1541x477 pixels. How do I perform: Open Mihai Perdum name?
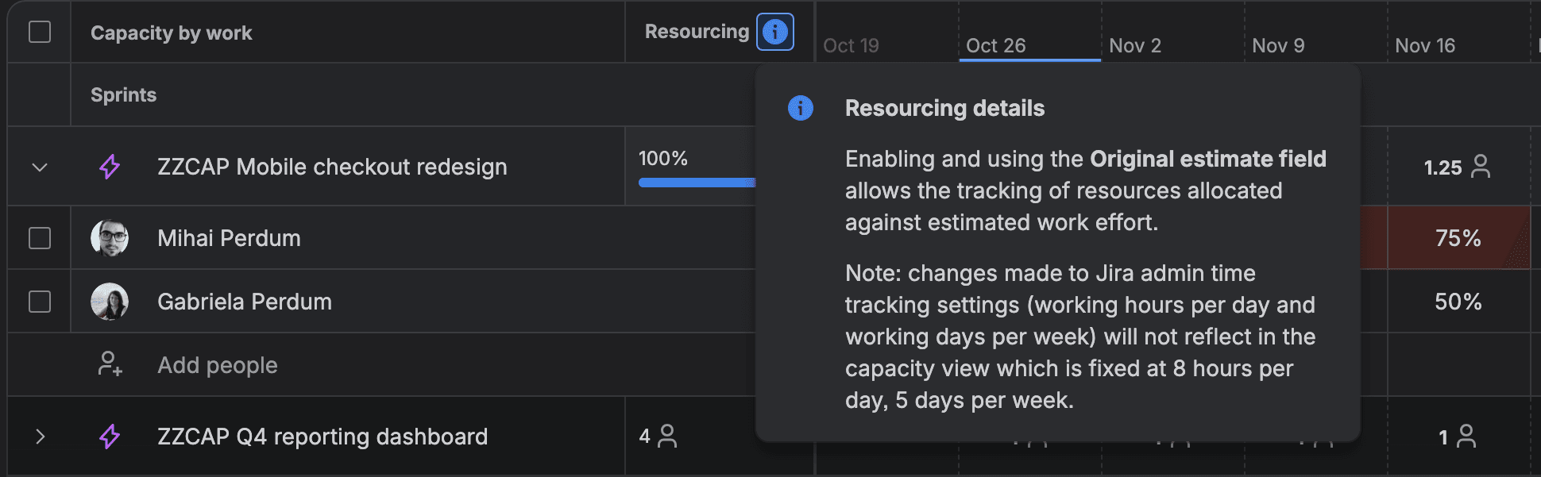[x=229, y=238]
